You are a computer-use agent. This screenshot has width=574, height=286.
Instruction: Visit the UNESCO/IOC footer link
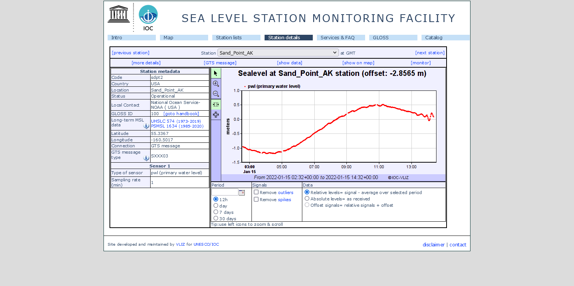[206, 245]
